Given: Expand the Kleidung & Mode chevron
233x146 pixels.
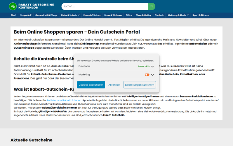Looking at the screenshot, I should (x=188, y=15).
